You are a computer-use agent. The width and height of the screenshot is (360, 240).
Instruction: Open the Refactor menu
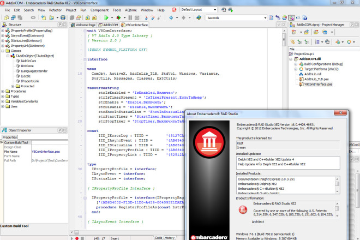(55, 10)
